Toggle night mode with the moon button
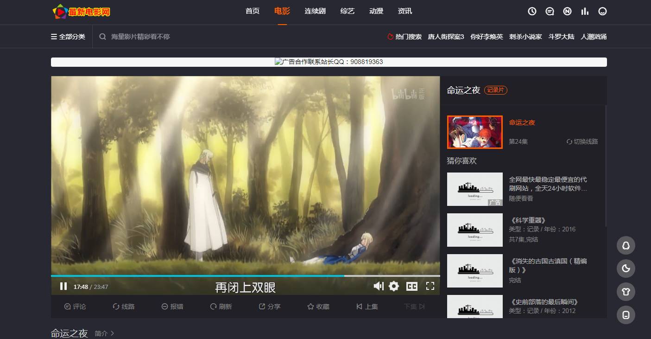Viewport: 651px width, 339px height. point(626,269)
